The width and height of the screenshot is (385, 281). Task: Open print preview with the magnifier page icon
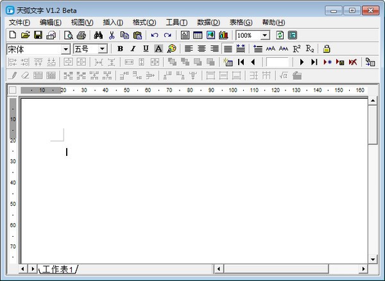point(68,35)
